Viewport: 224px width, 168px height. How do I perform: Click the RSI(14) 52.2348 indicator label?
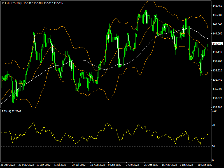click(11, 111)
